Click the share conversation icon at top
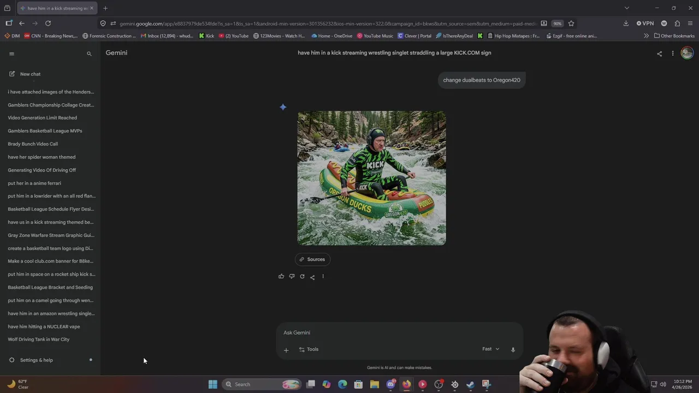Screen dimensions: 699x393 pyautogui.click(x=659, y=53)
